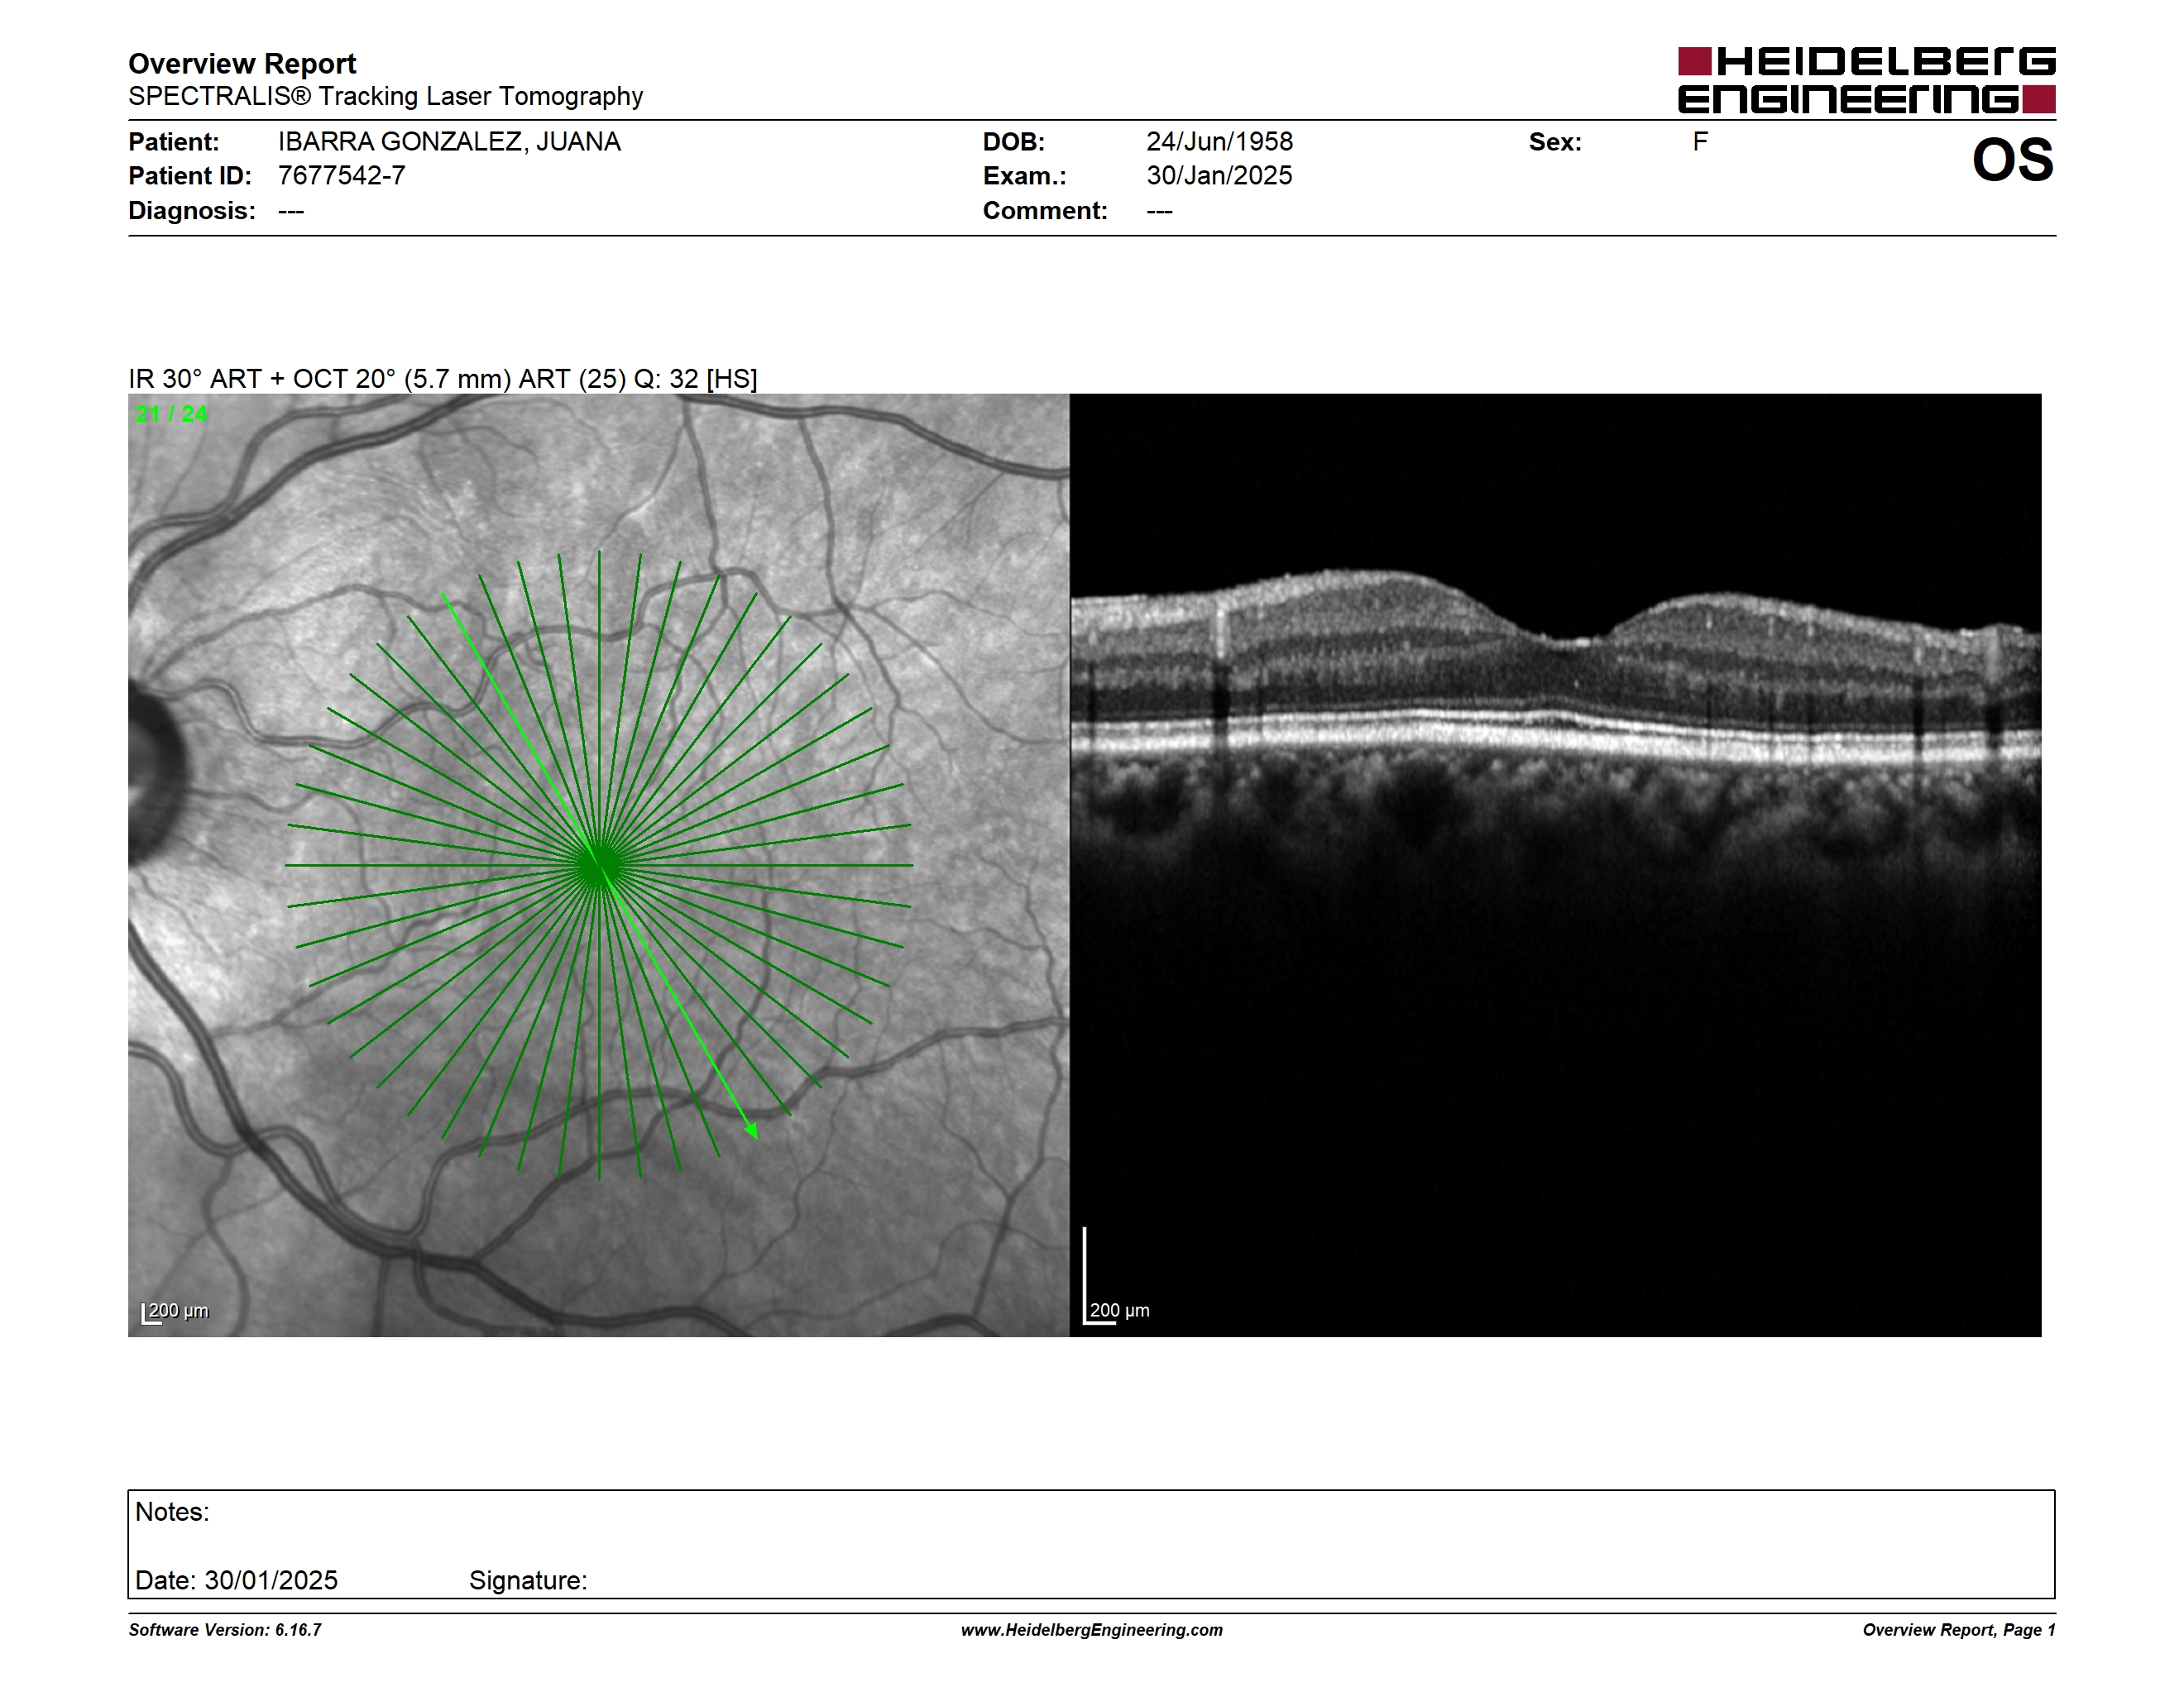Click the 'DOB:' label
The height and width of the screenshot is (1687, 2184).
click(x=1013, y=142)
